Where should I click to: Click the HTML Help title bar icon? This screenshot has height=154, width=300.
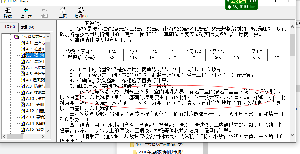click(3, 1)
